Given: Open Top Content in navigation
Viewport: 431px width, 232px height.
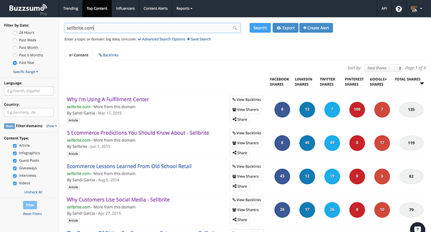Looking at the screenshot, I should tap(97, 9).
